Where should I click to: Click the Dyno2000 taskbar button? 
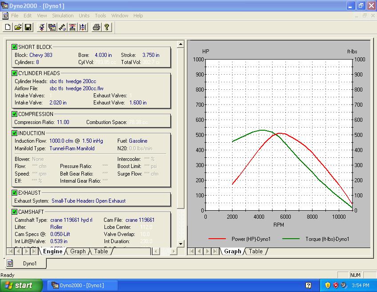(82, 285)
